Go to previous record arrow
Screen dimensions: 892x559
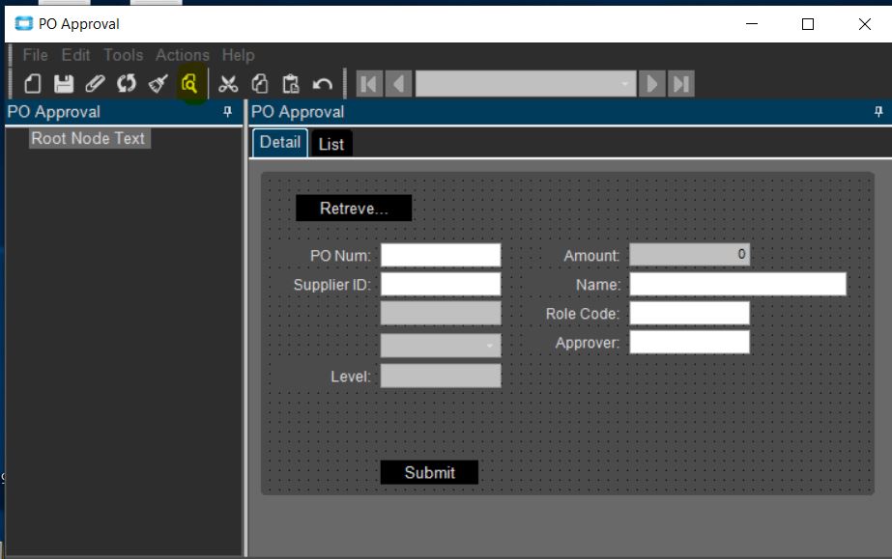click(398, 84)
